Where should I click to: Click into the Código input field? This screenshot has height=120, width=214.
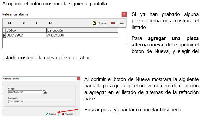coord(25,92)
